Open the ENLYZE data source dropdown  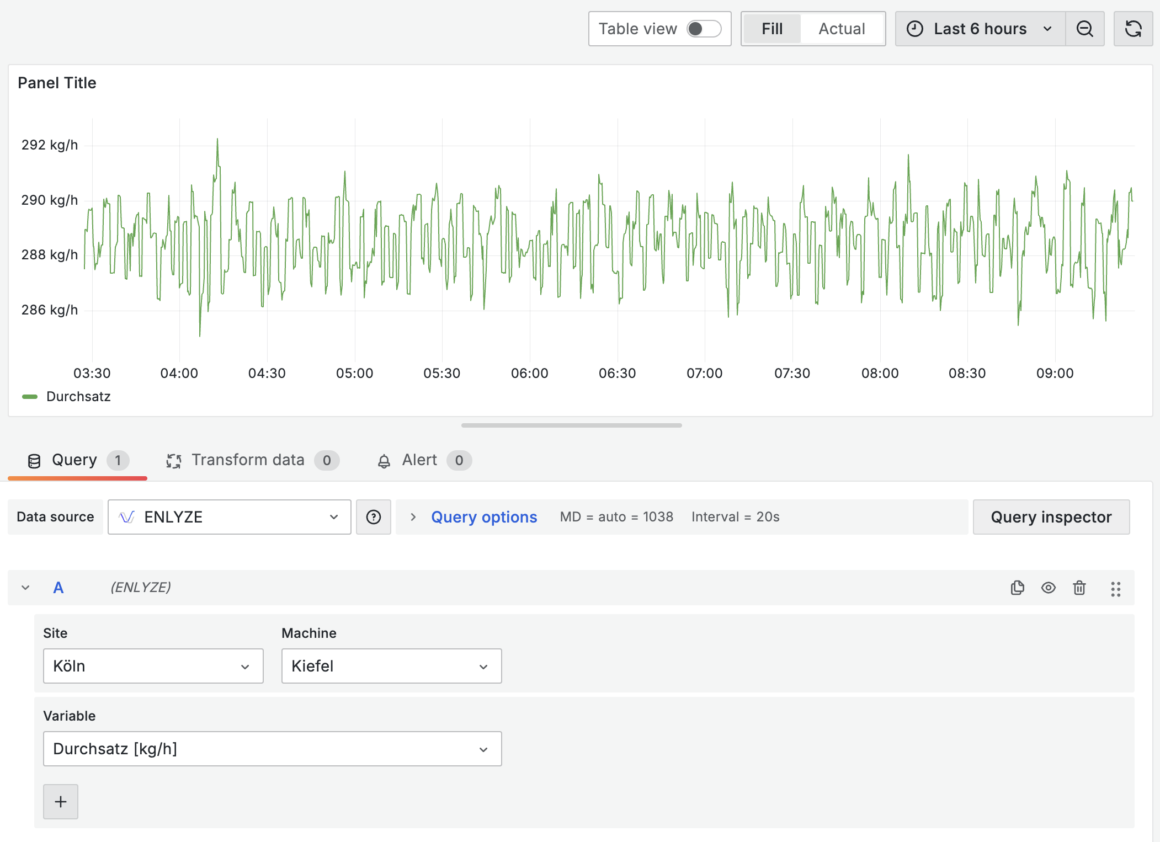pyautogui.click(x=229, y=517)
